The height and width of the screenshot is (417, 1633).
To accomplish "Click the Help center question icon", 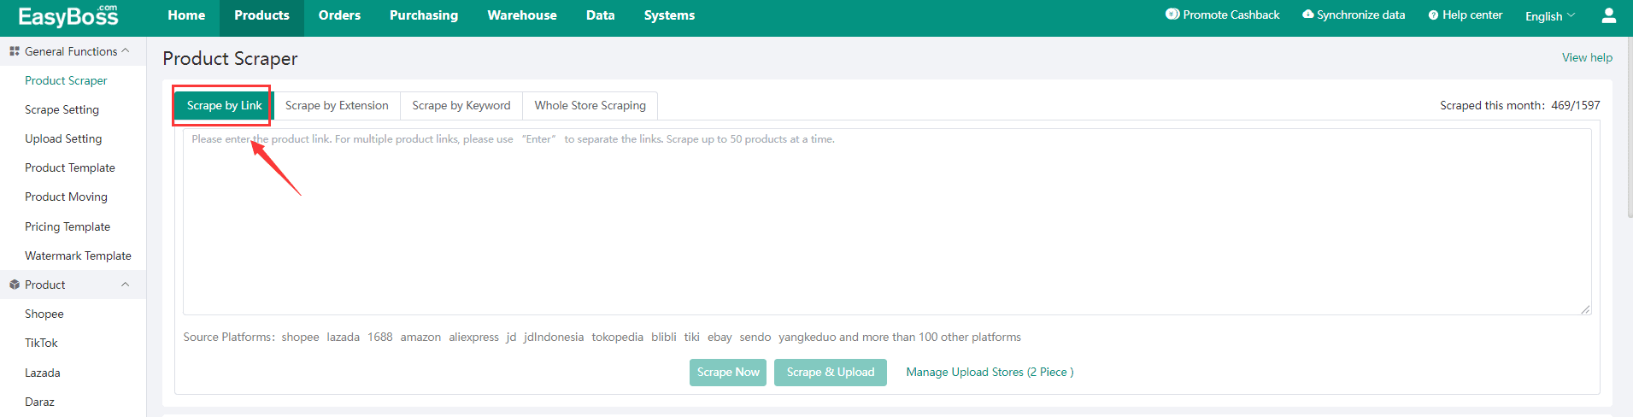I will tap(1433, 15).
